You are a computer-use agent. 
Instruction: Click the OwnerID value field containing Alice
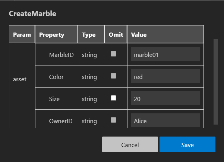[165, 120]
